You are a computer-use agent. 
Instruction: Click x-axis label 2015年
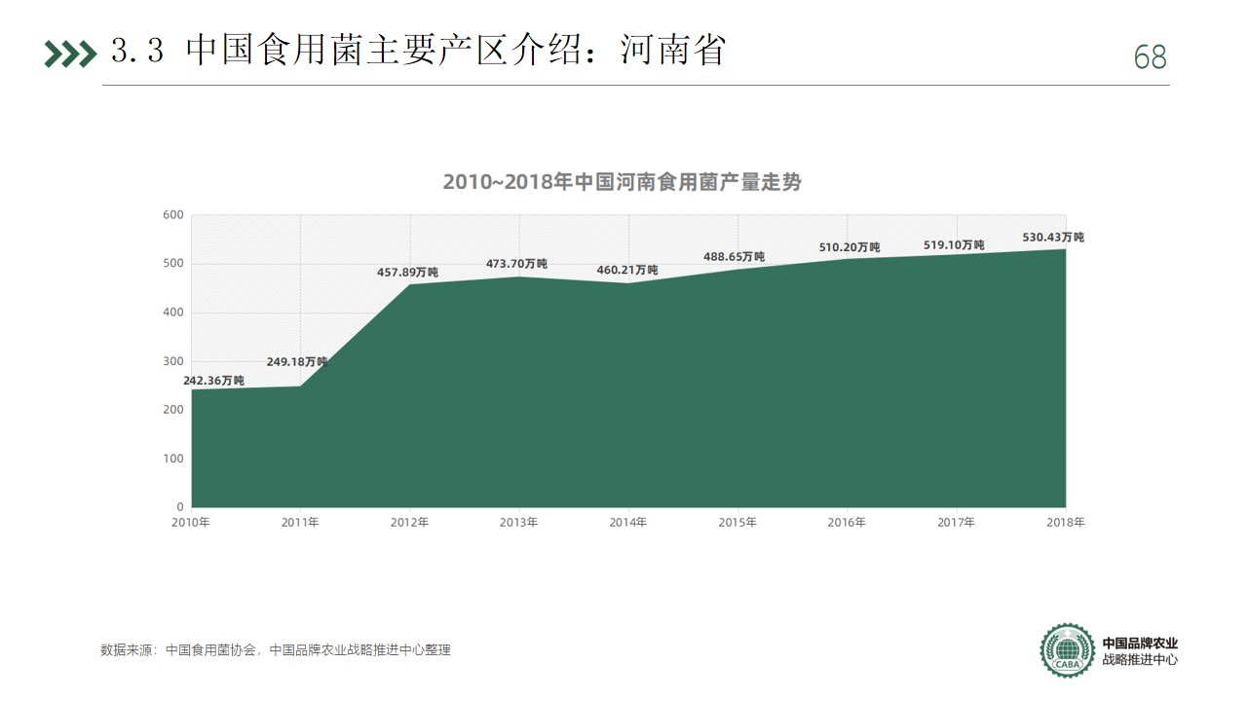(737, 523)
